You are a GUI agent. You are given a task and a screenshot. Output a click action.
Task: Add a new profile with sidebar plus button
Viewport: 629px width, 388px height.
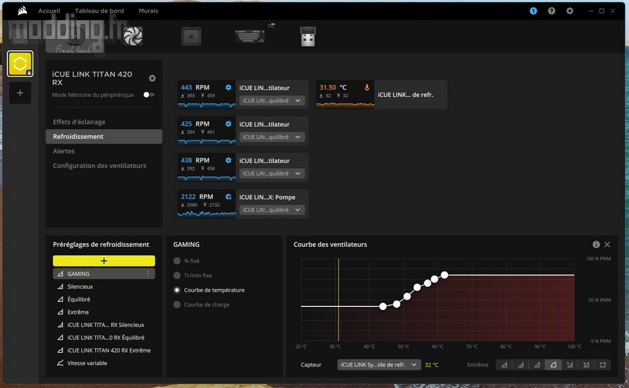coord(20,93)
